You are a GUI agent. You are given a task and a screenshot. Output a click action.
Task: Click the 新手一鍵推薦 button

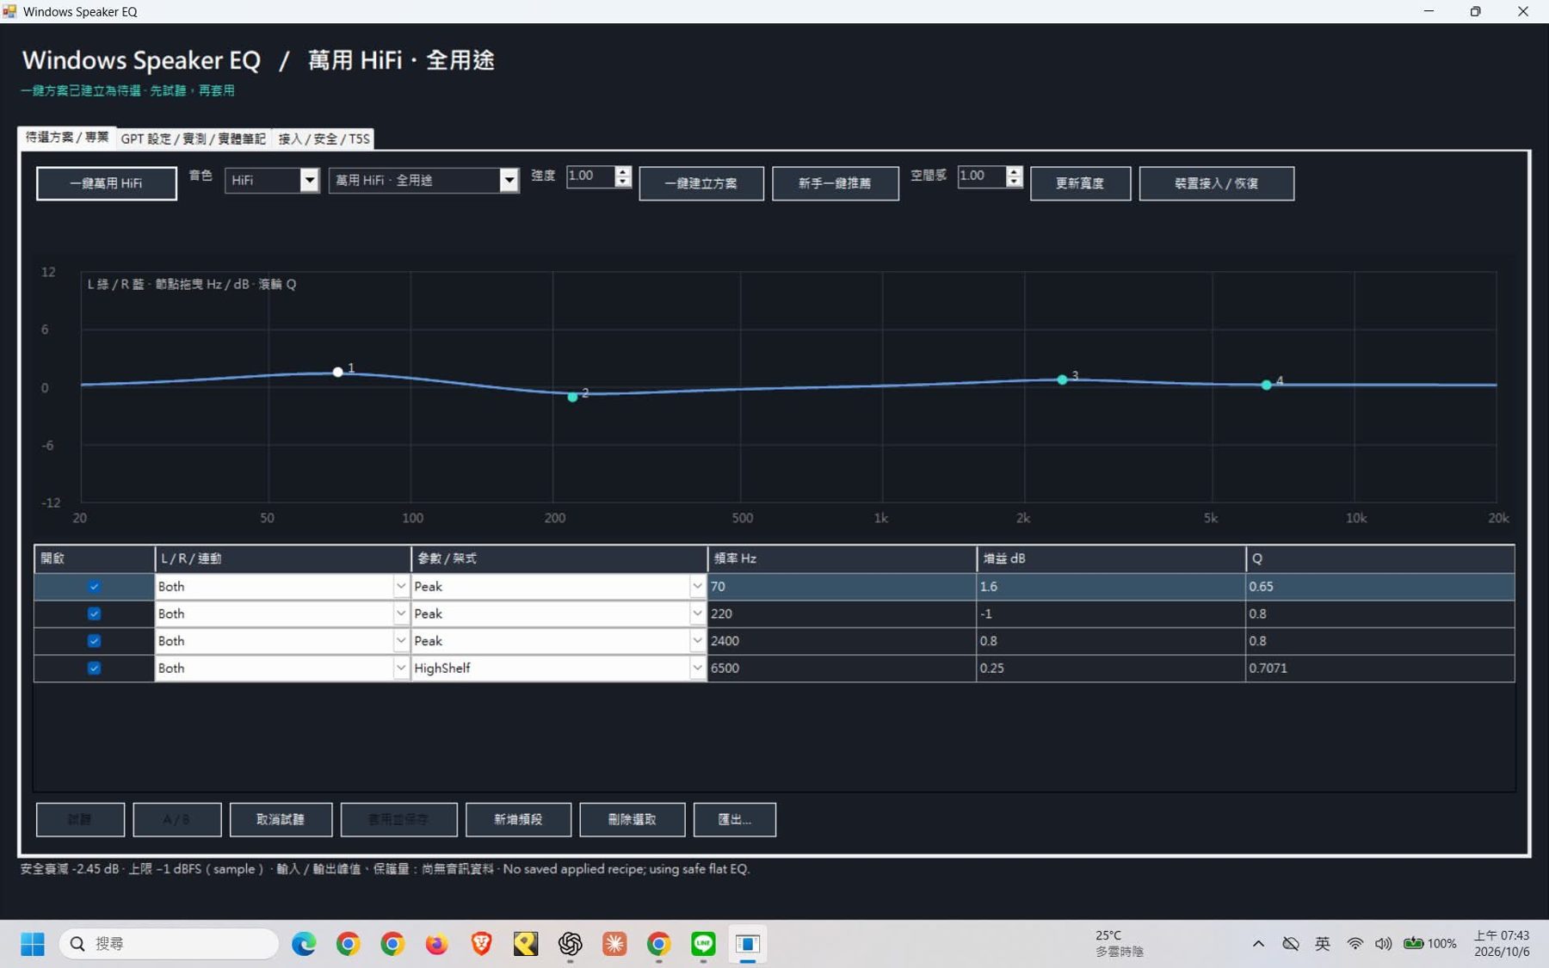835,183
